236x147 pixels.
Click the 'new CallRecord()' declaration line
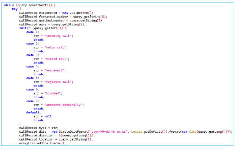56,13
